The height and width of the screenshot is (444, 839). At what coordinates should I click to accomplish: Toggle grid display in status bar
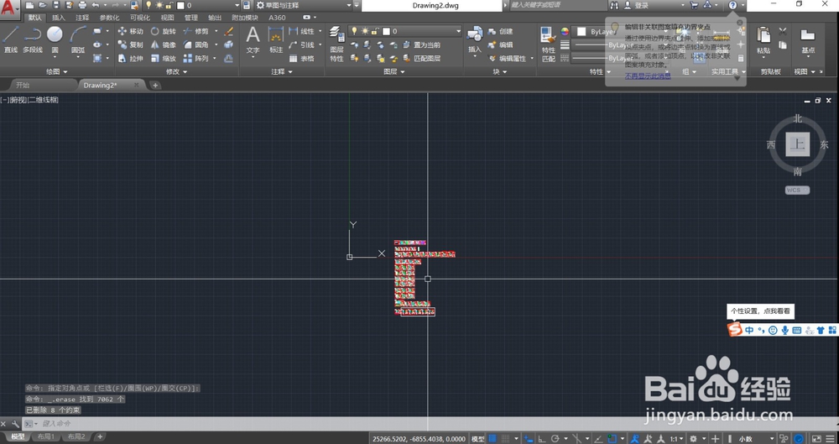(x=493, y=439)
